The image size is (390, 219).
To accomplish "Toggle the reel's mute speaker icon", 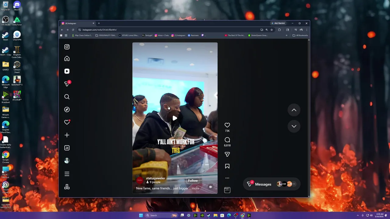I will click(211, 187).
